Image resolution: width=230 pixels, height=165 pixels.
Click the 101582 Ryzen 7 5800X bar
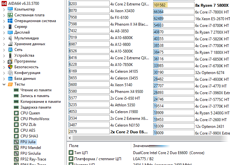coord(174,5)
